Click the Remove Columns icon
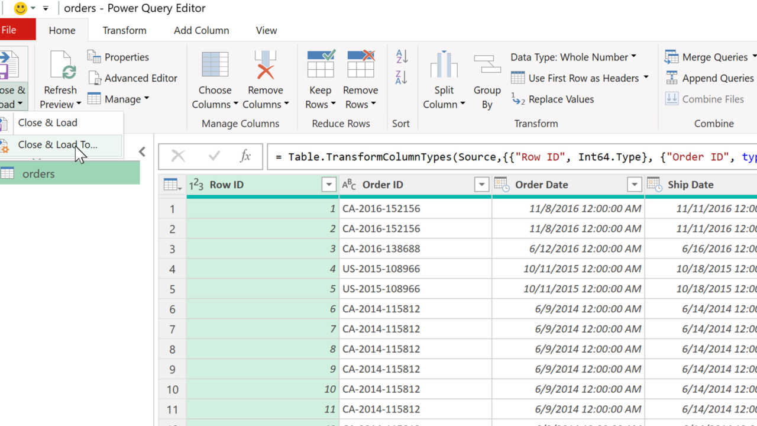This screenshot has width=757, height=426. click(266, 65)
